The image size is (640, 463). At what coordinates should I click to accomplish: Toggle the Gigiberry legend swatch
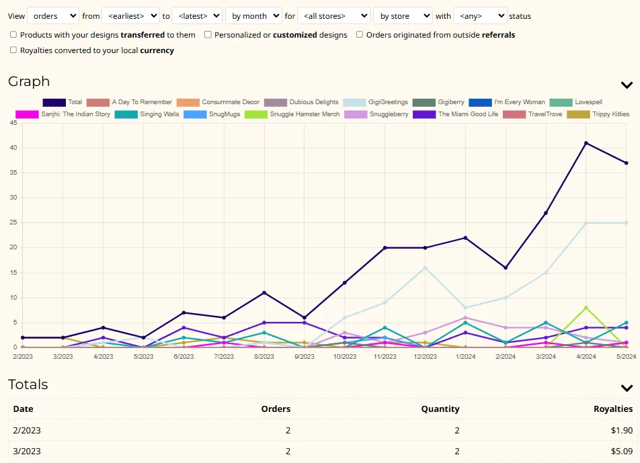click(424, 102)
